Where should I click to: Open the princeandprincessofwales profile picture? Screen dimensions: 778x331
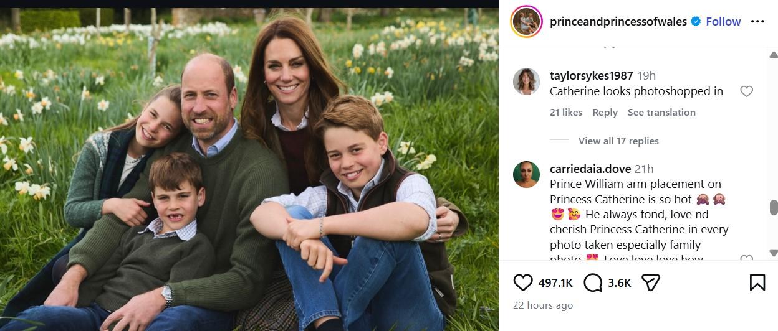(526, 22)
